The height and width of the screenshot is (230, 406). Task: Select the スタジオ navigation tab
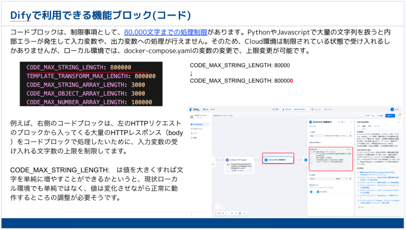pos(287,109)
